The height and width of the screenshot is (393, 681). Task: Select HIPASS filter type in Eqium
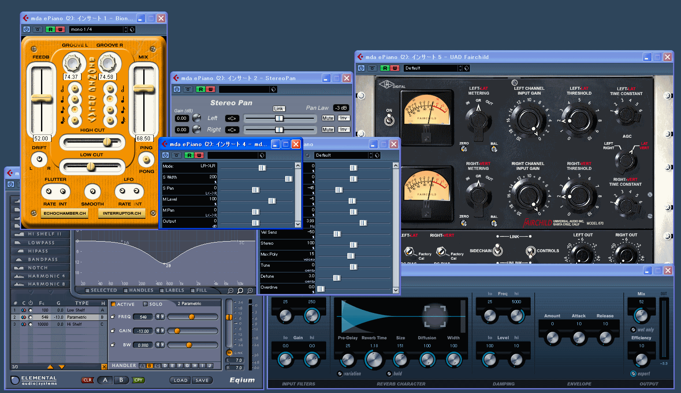point(40,251)
